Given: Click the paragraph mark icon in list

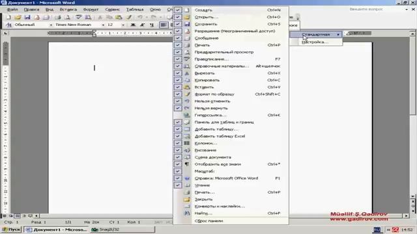Looking at the screenshot, I should click(187, 164).
